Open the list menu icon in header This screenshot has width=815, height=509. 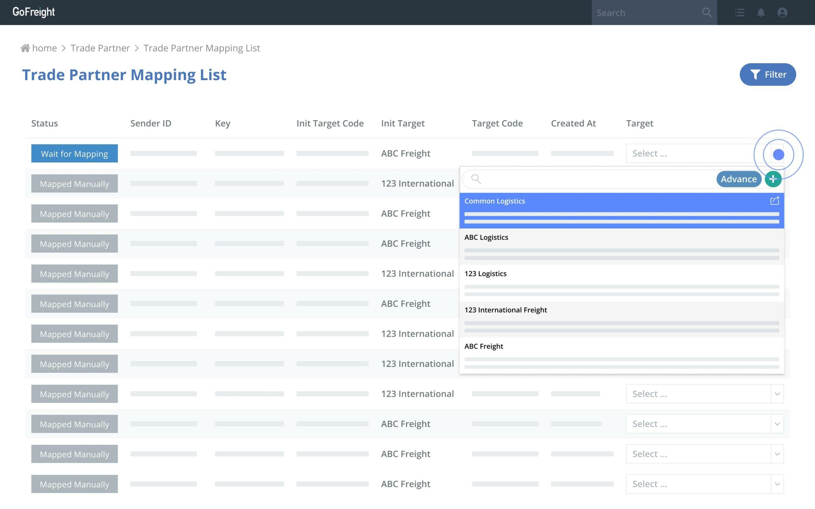[740, 12]
